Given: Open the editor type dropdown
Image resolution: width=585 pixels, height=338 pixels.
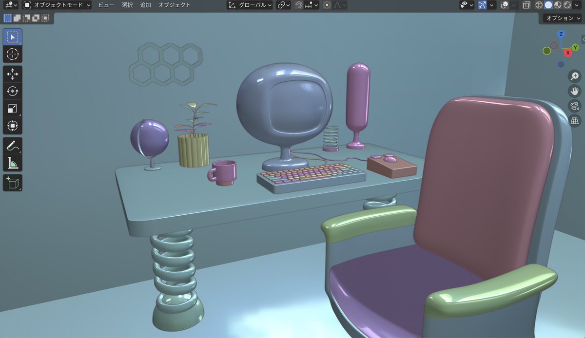Looking at the screenshot, I should (x=10, y=5).
